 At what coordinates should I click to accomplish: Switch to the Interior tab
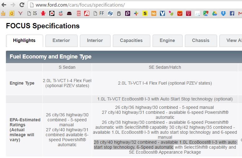coord(95,41)
